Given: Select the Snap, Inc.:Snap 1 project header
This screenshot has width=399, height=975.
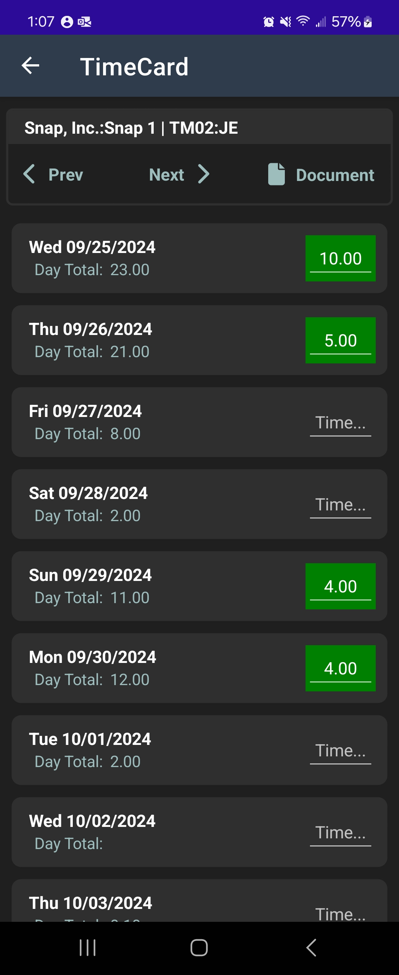Looking at the screenshot, I should coord(131,127).
